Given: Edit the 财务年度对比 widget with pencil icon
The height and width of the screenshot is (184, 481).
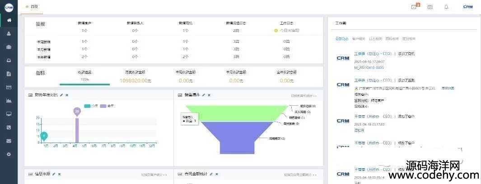Looking at the screenshot, I should click(x=61, y=95).
